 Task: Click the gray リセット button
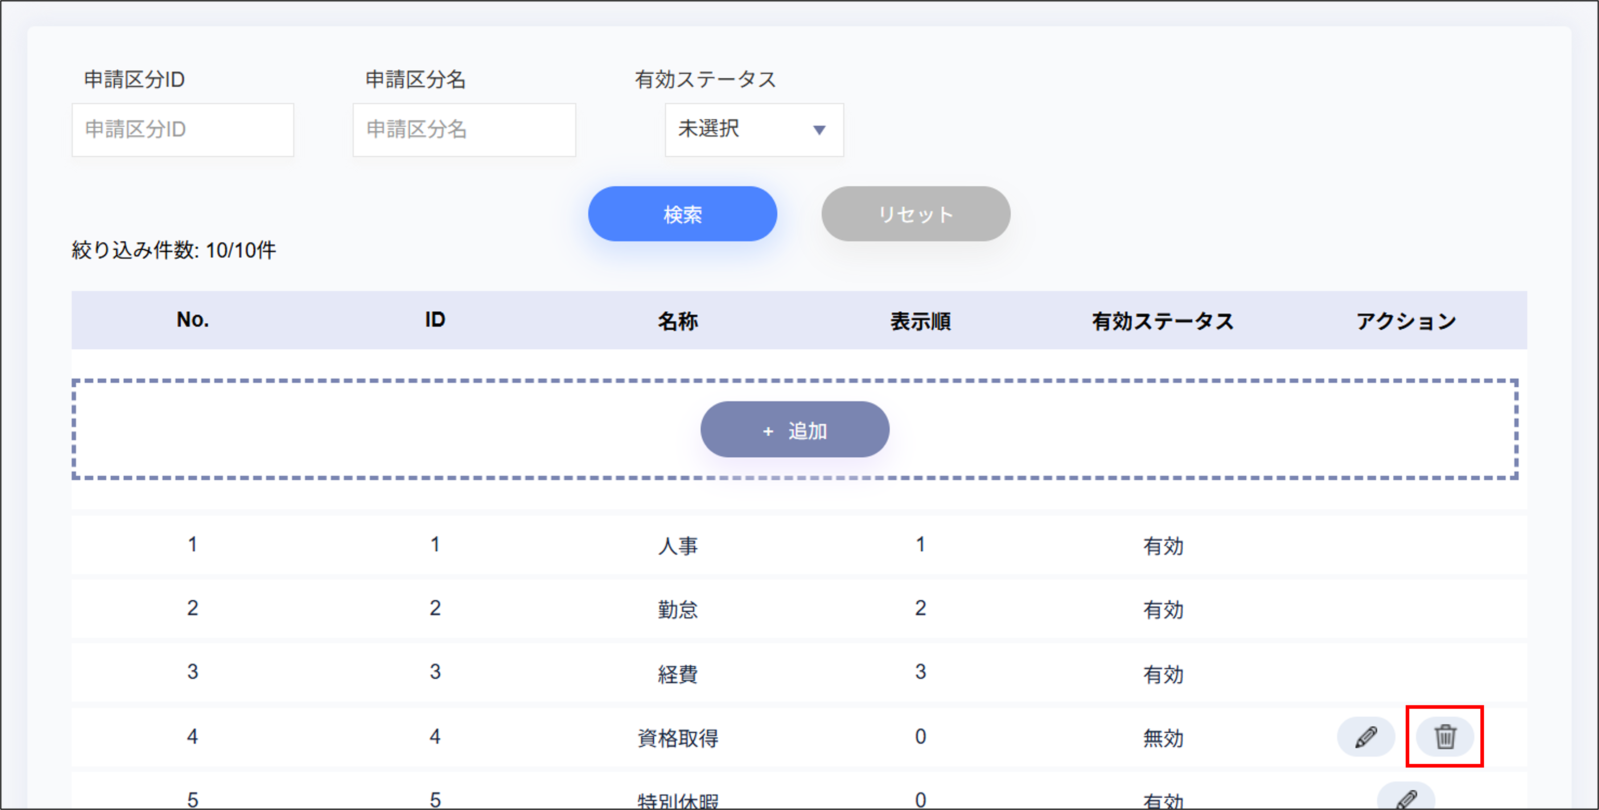(916, 214)
